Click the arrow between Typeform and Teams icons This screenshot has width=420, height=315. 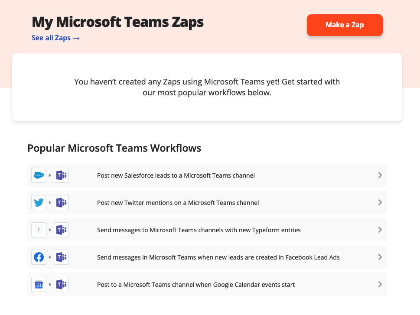pyautogui.click(x=50, y=230)
